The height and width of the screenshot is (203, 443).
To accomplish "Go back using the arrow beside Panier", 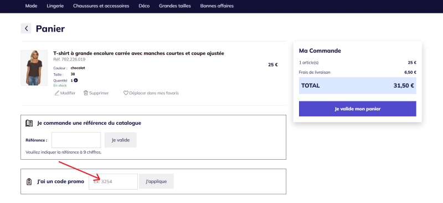I will pos(26,28).
